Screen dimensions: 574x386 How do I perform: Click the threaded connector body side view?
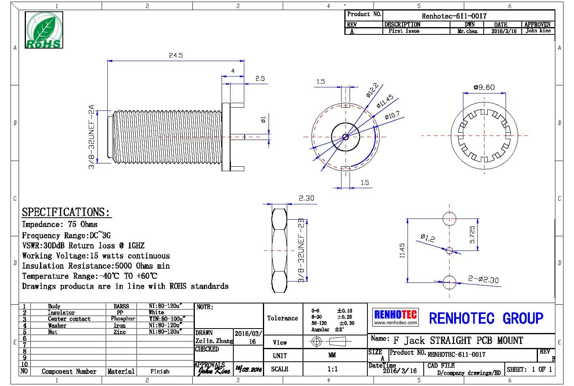click(x=166, y=136)
